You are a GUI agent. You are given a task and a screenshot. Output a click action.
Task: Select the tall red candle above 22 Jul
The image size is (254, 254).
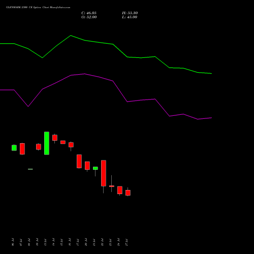(104, 173)
